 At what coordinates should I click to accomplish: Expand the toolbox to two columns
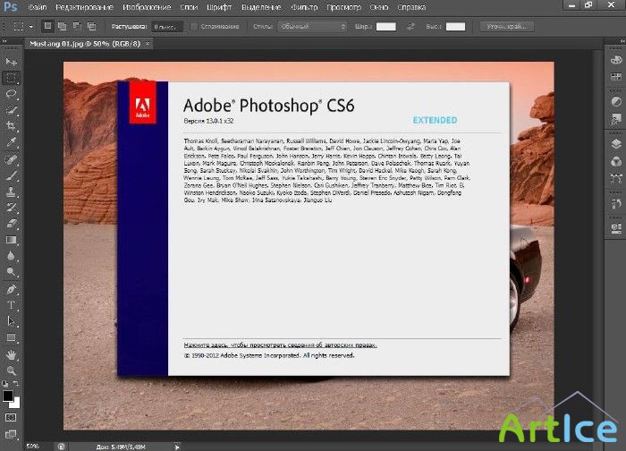pos(4,41)
